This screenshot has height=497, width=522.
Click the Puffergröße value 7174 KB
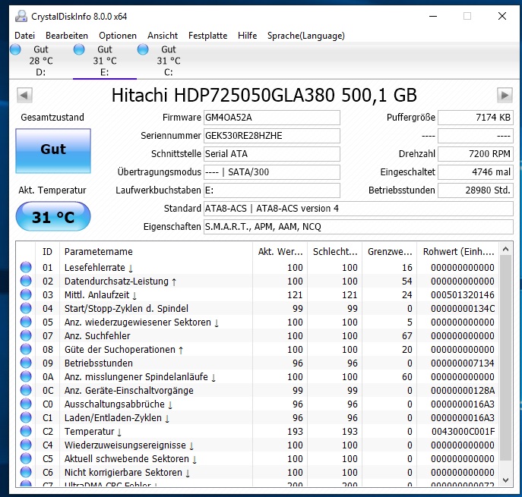476,118
